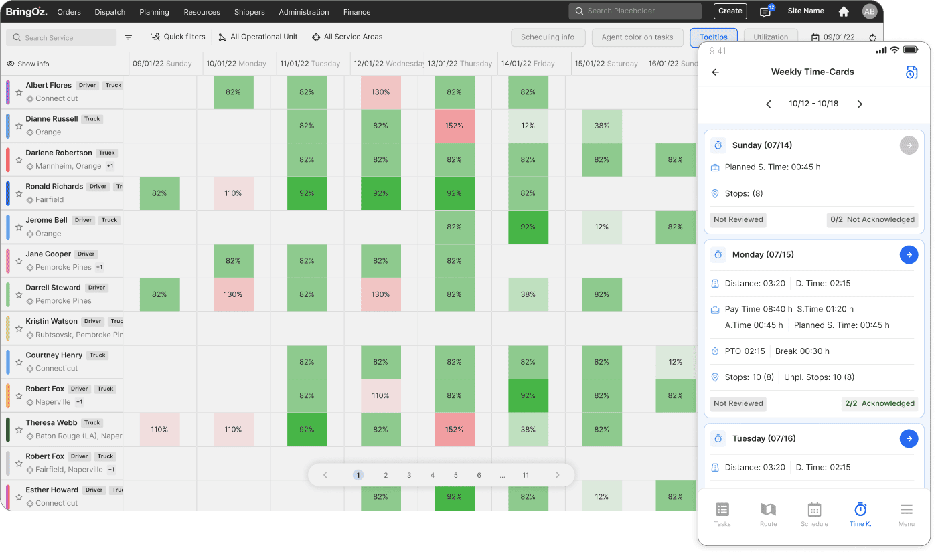
Task: Toggle Show info visibility
Action: click(28, 64)
